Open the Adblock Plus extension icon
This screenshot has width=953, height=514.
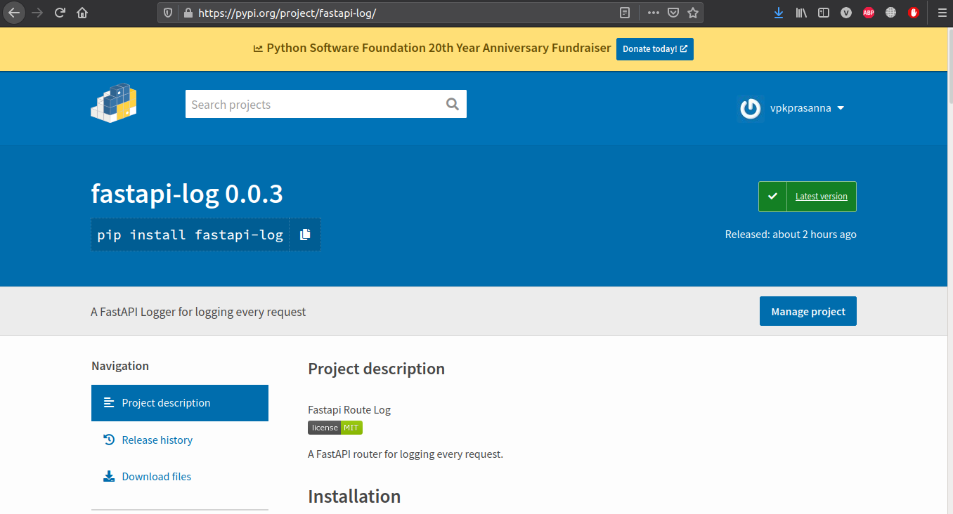coord(869,13)
